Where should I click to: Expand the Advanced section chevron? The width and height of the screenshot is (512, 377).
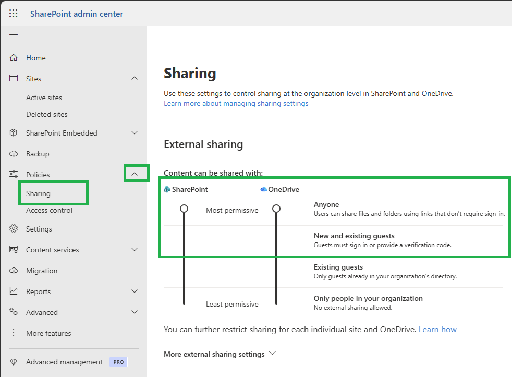(x=135, y=312)
